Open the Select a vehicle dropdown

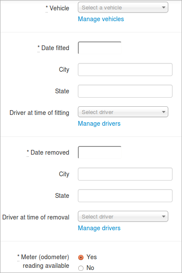123,7
